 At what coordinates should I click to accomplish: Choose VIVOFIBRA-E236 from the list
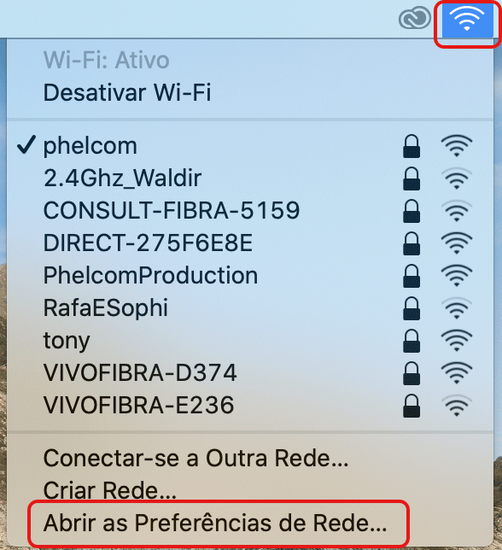pos(250,405)
